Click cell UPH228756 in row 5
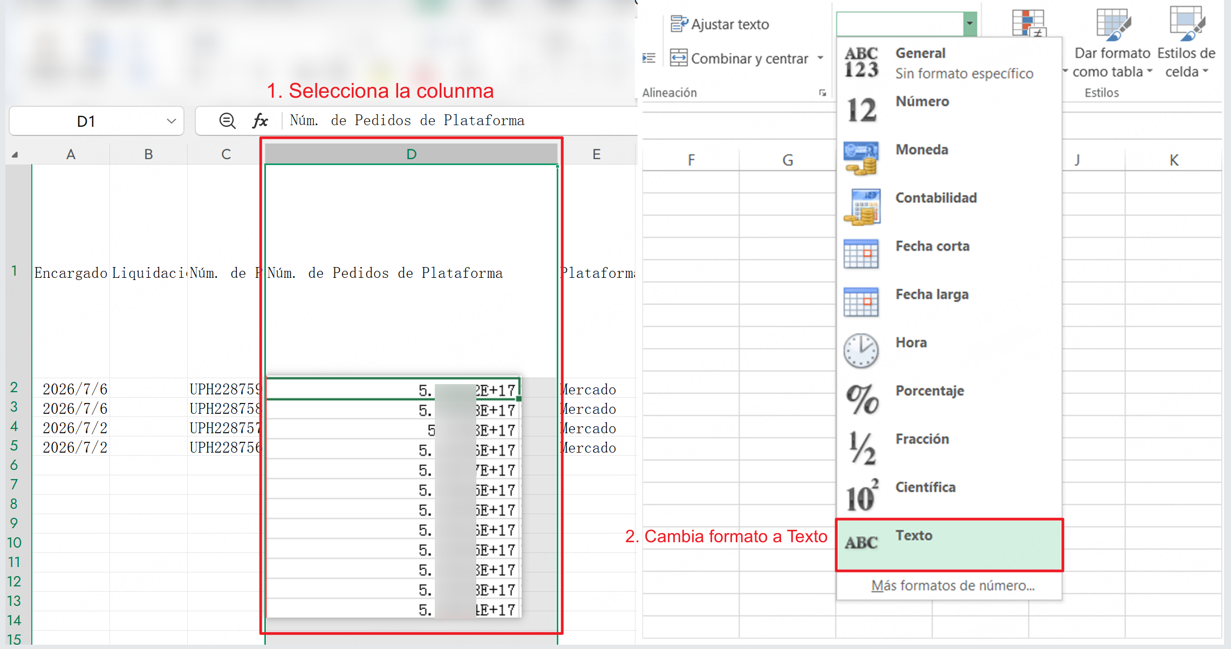 pos(225,447)
